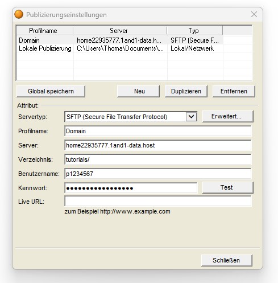
Task: Focus the Server address input field
Action: point(158,145)
